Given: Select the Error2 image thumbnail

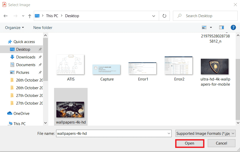Looking at the screenshot, I should tap(179, 65).
